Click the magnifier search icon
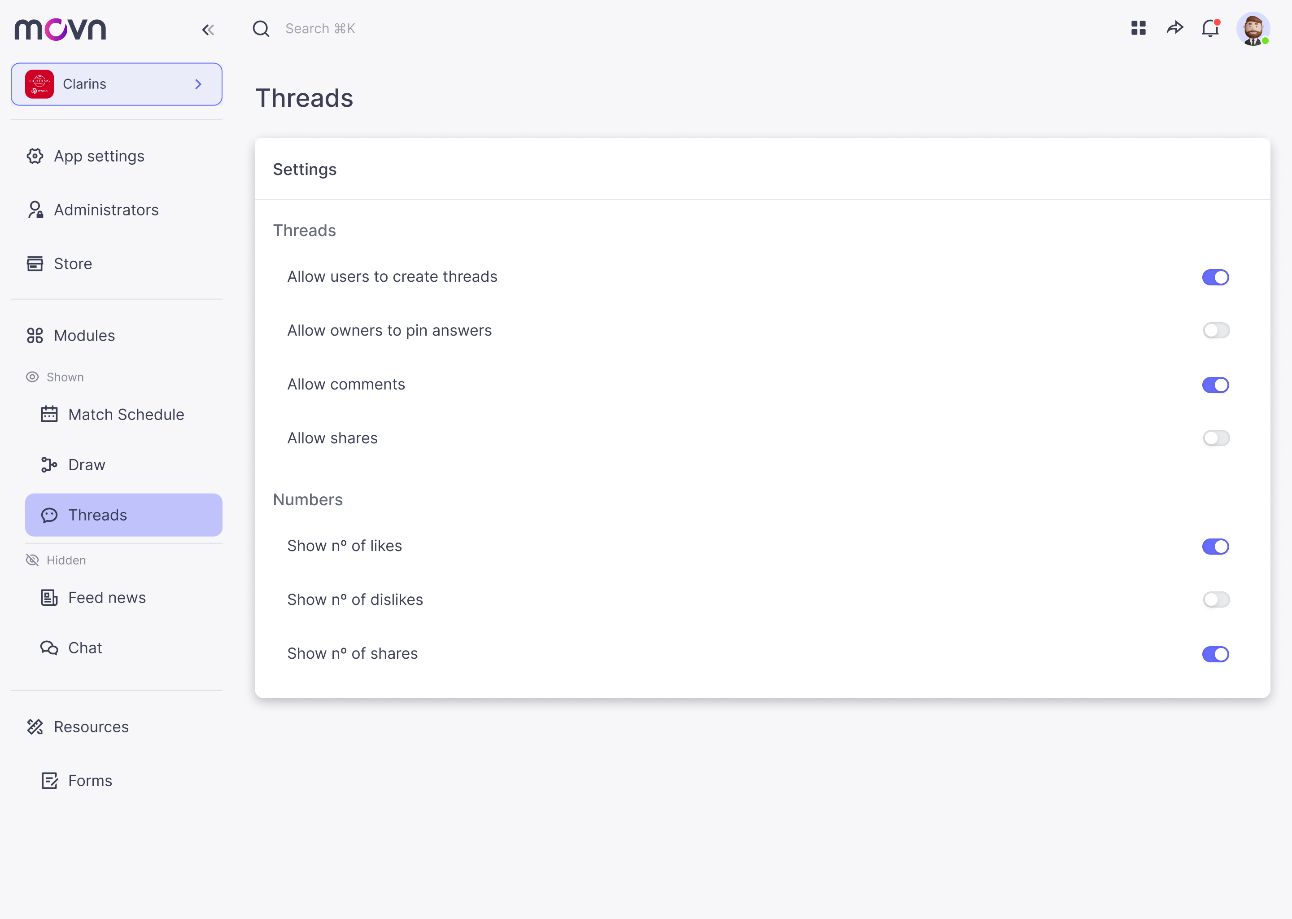The image size is (1292, 919). pos(261,28)
